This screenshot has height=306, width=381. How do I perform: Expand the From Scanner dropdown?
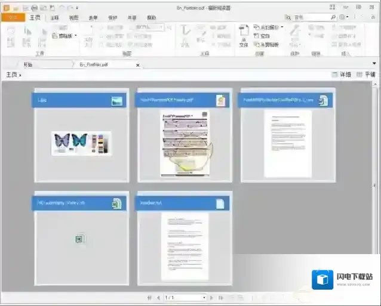pos(283,27)
